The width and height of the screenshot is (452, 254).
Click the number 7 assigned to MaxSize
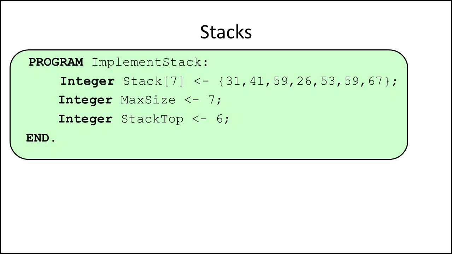click(x=212, y=100)
